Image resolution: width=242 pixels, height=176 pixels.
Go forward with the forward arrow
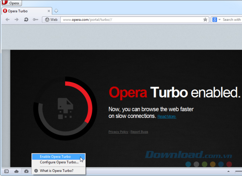(x=16, y=20)
